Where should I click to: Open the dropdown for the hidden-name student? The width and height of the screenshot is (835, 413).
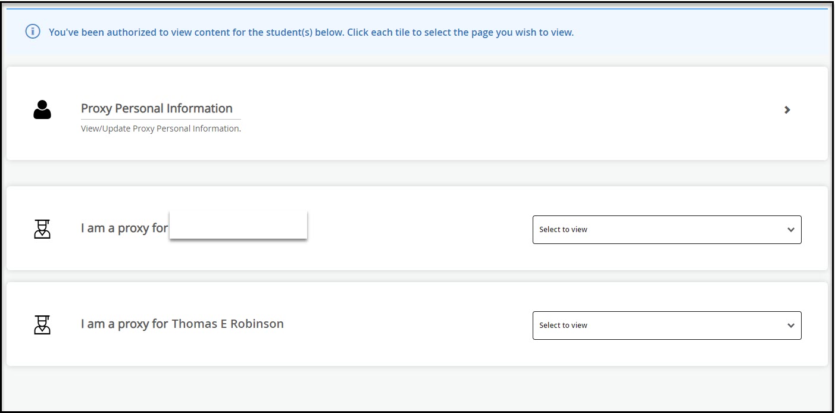[667, 230]
